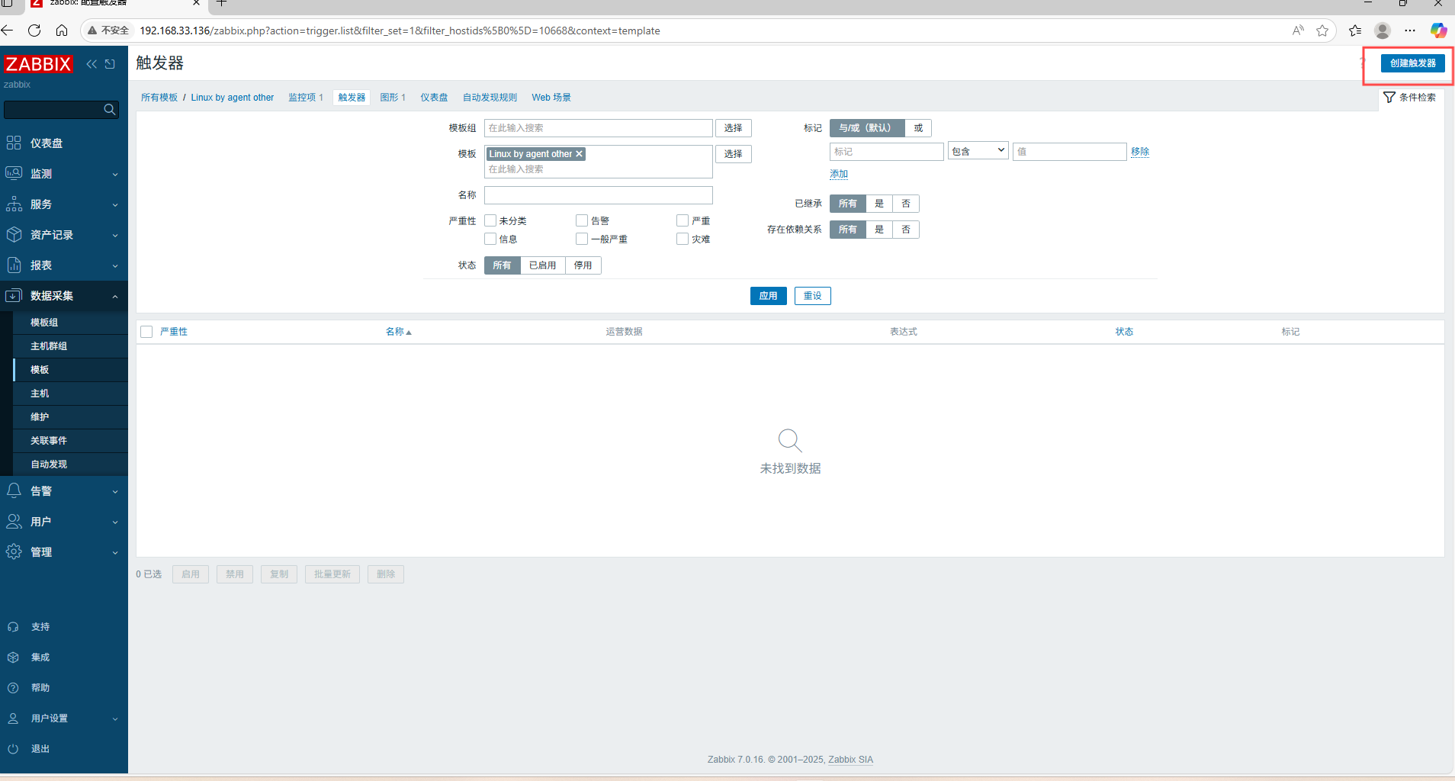Click the 退出 power icon

point(13,749)
